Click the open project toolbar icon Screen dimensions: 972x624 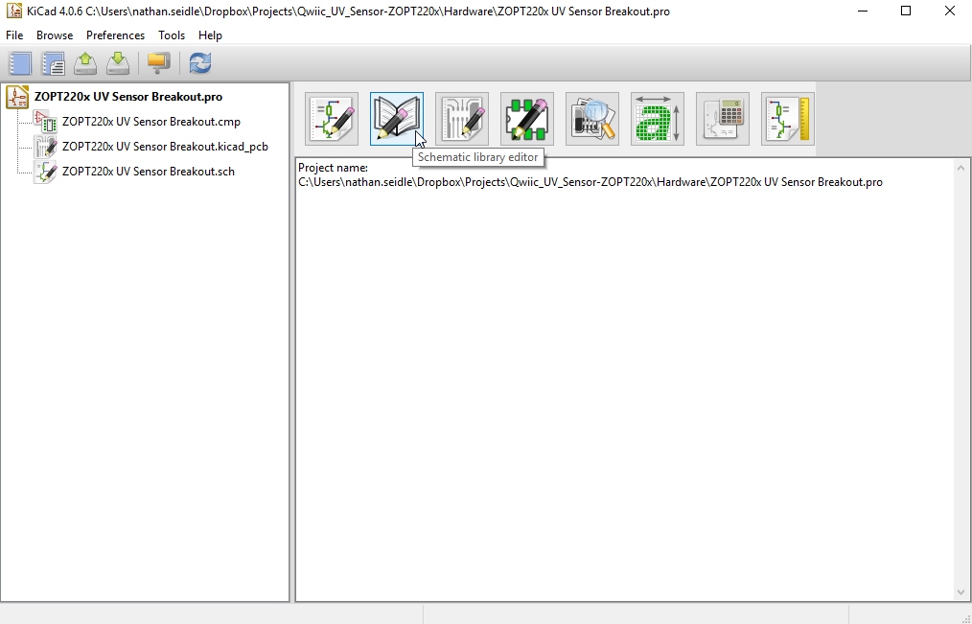pyautogui.click(x=85, y=63)
